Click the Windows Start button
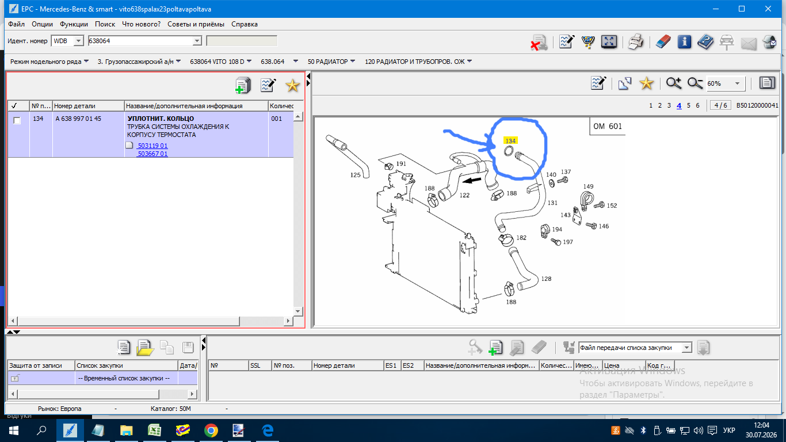The width and height of the screenshot is (786, 442). click(x=14, y=430)
